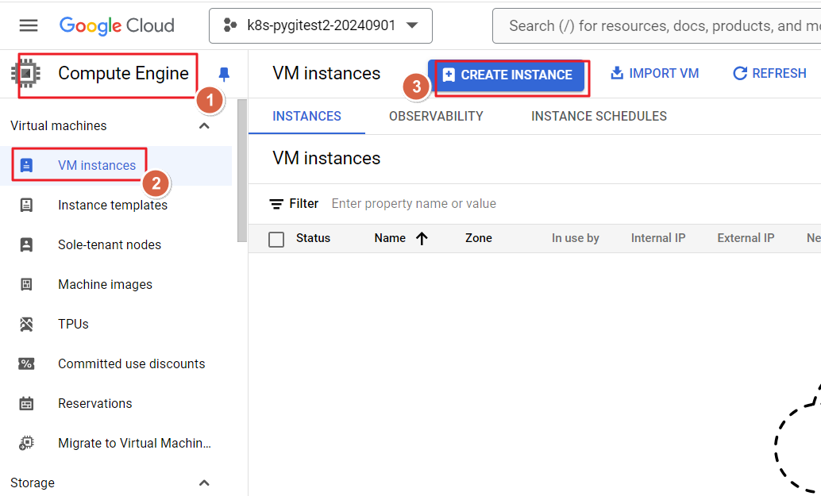Image resolution: width=821 pixels, height=496 pixels.
Task: Open Reservations
Action: coord(94,404)
